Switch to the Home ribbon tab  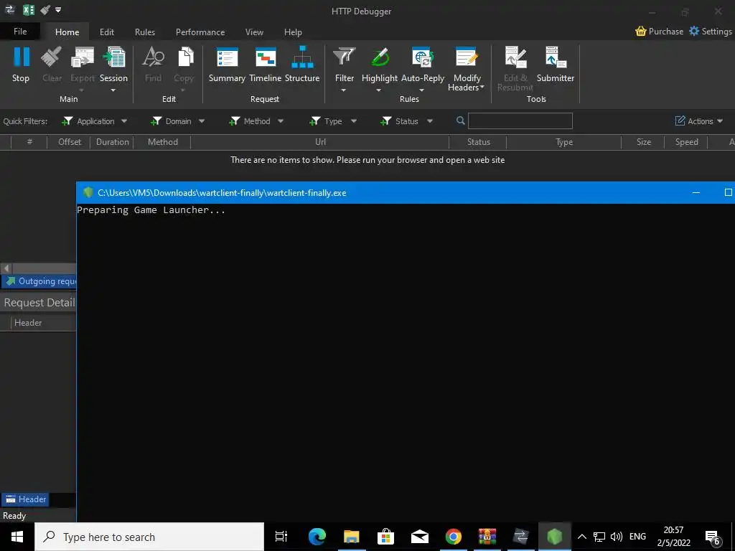pyautogui.click(x=67, y=32)
